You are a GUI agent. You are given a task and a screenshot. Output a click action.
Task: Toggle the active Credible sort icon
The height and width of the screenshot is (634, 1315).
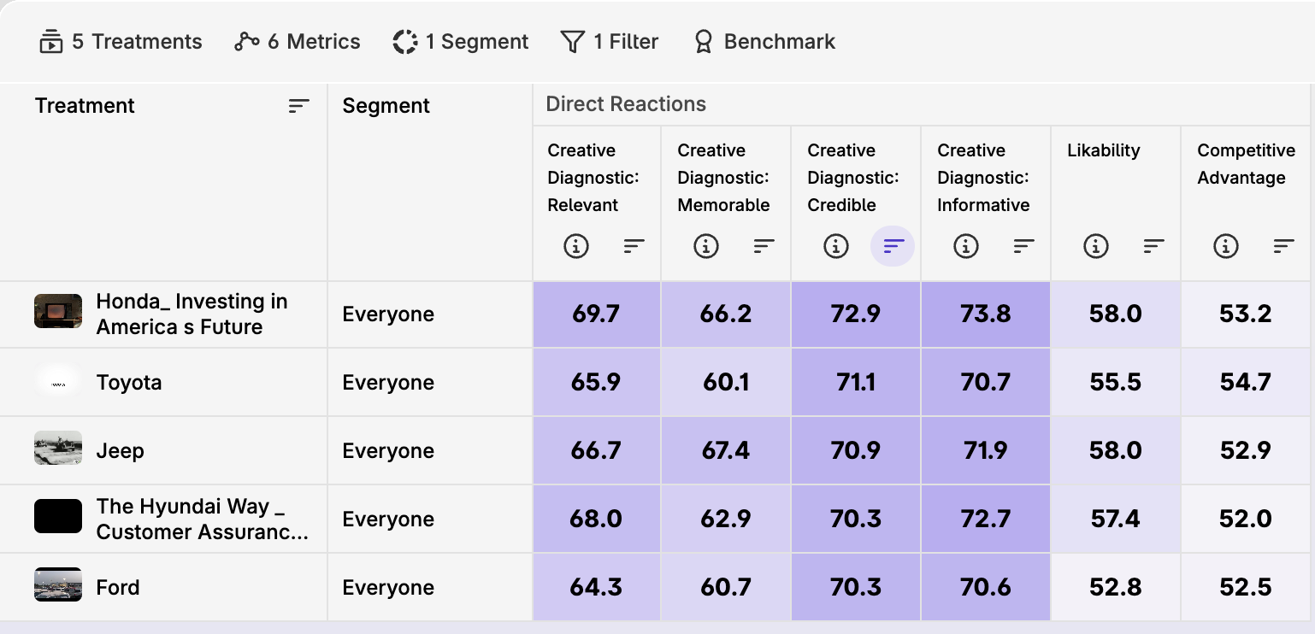pos(893,246)
